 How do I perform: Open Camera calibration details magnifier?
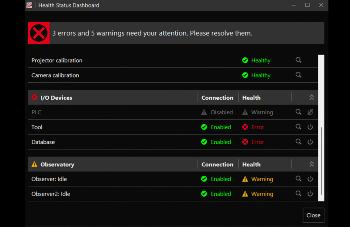298,75
